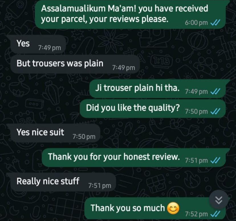The height and width of the screenshot is (221, 236).
Task: Tap read ticks on 'Ji trouser plain hi tha.'
Action: pos(215,91)
